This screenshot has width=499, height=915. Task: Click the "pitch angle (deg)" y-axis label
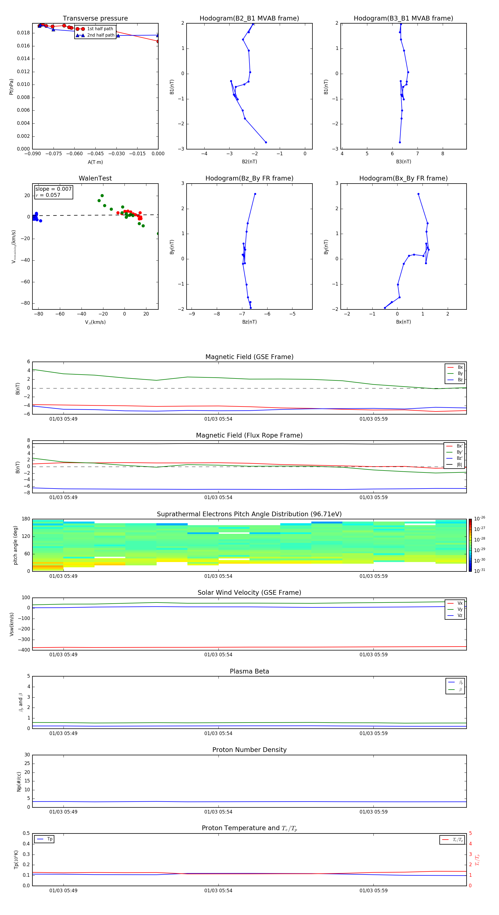click(15, 545)
